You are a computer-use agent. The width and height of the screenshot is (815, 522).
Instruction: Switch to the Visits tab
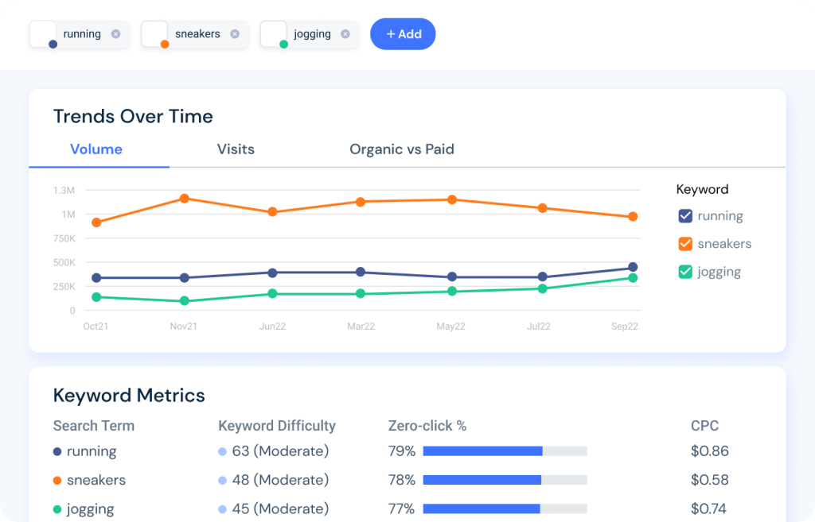(x=236, y=149)
